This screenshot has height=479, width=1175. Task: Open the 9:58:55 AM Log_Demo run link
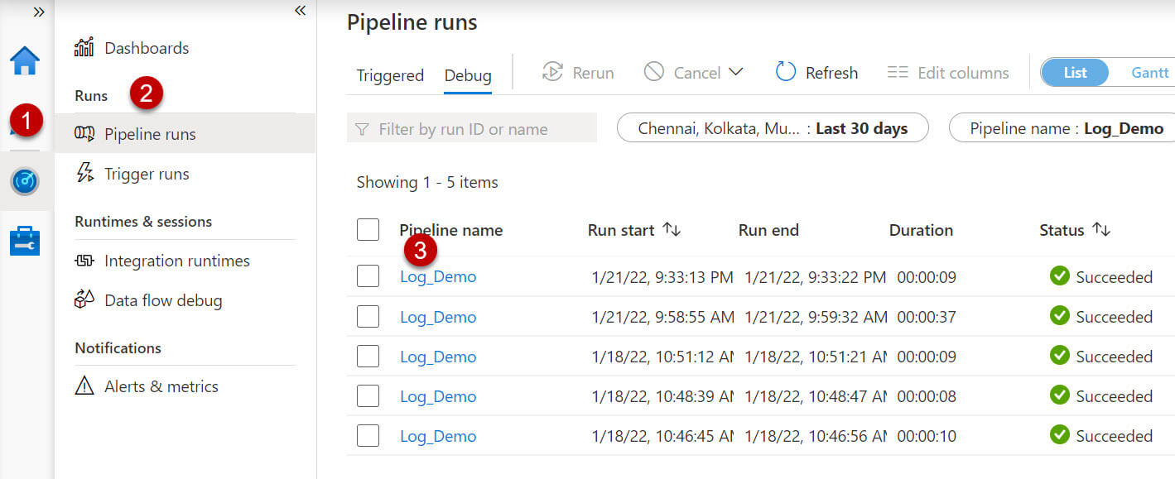click(438, 317)
